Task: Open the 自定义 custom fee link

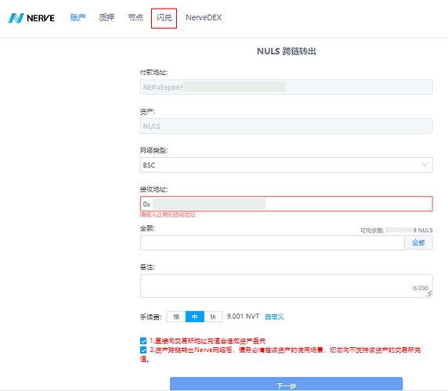Action: [x=274, y=317]
